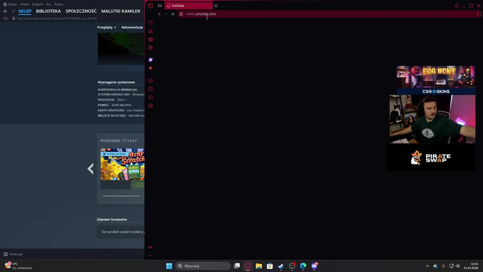Open Discord from Windows taskbar
This screenshot has width=483, height=272.
(x=314, y=266)
